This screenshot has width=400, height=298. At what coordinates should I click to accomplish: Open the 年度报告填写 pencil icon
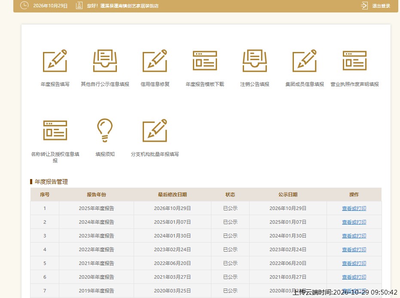click(55, 61)
